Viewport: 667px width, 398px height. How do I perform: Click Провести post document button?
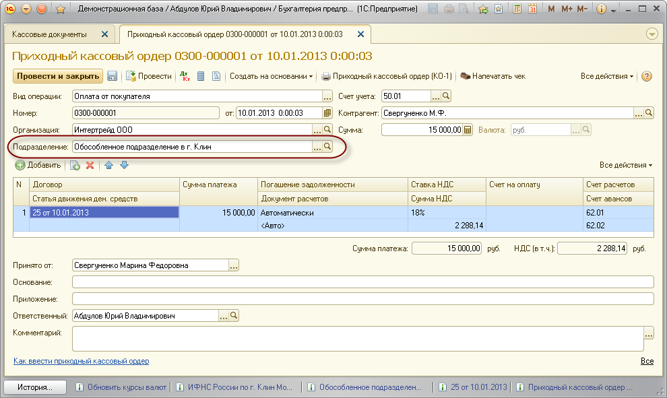tap(149, 76)
